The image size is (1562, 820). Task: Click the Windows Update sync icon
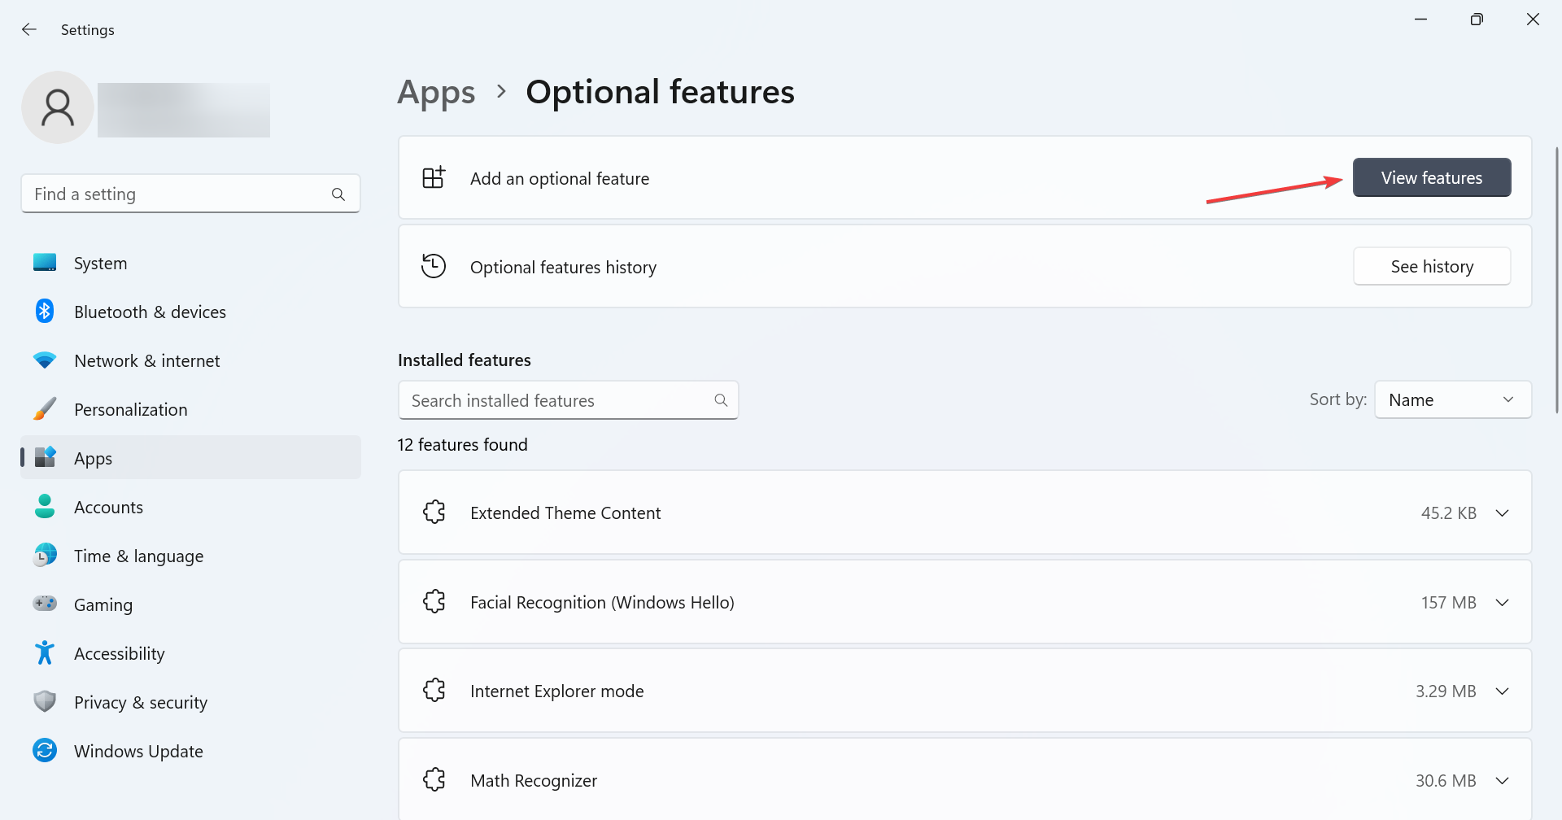tap(45, 750)
